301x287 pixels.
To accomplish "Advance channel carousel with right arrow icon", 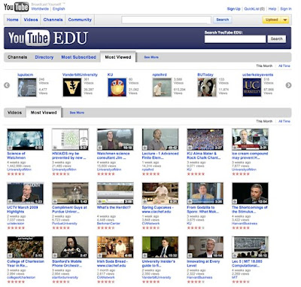I will [288, 85].
